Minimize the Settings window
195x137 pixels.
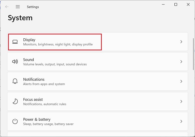point(163,4)
